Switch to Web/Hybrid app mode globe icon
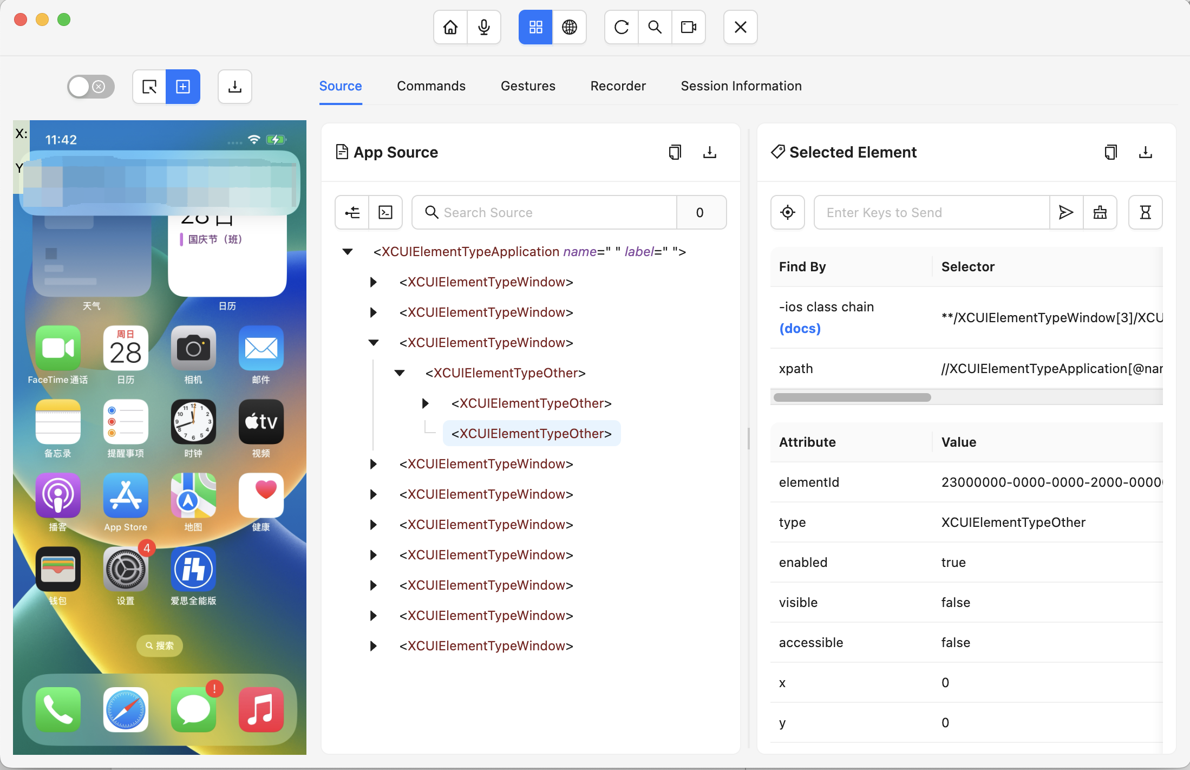This screenshot has width=1190, height=770. [569, 27]
